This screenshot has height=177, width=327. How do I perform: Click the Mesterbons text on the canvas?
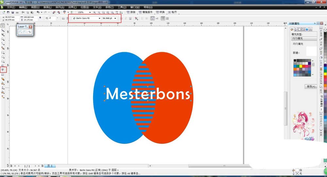point(148,94)
